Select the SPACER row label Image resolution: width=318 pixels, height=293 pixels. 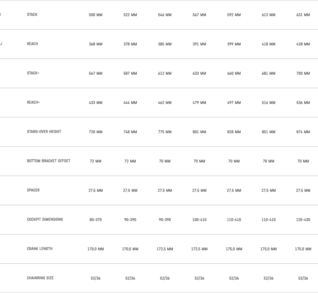click(x=33, y=190)
